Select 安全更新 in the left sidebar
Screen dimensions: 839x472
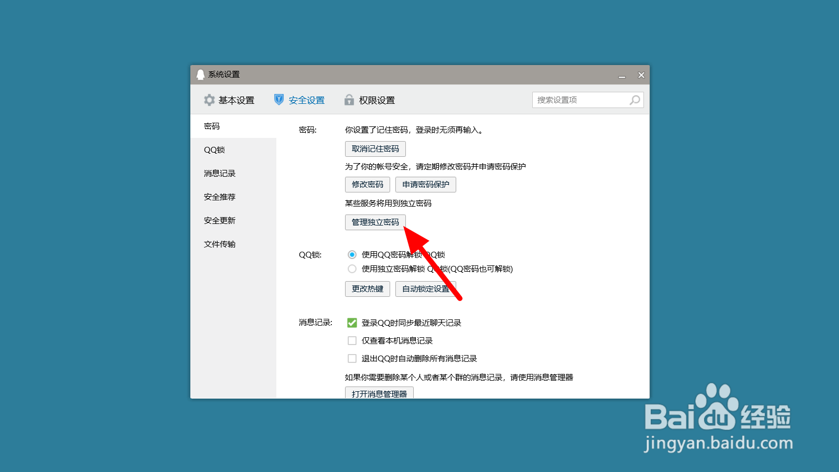(x=233, y=221)
